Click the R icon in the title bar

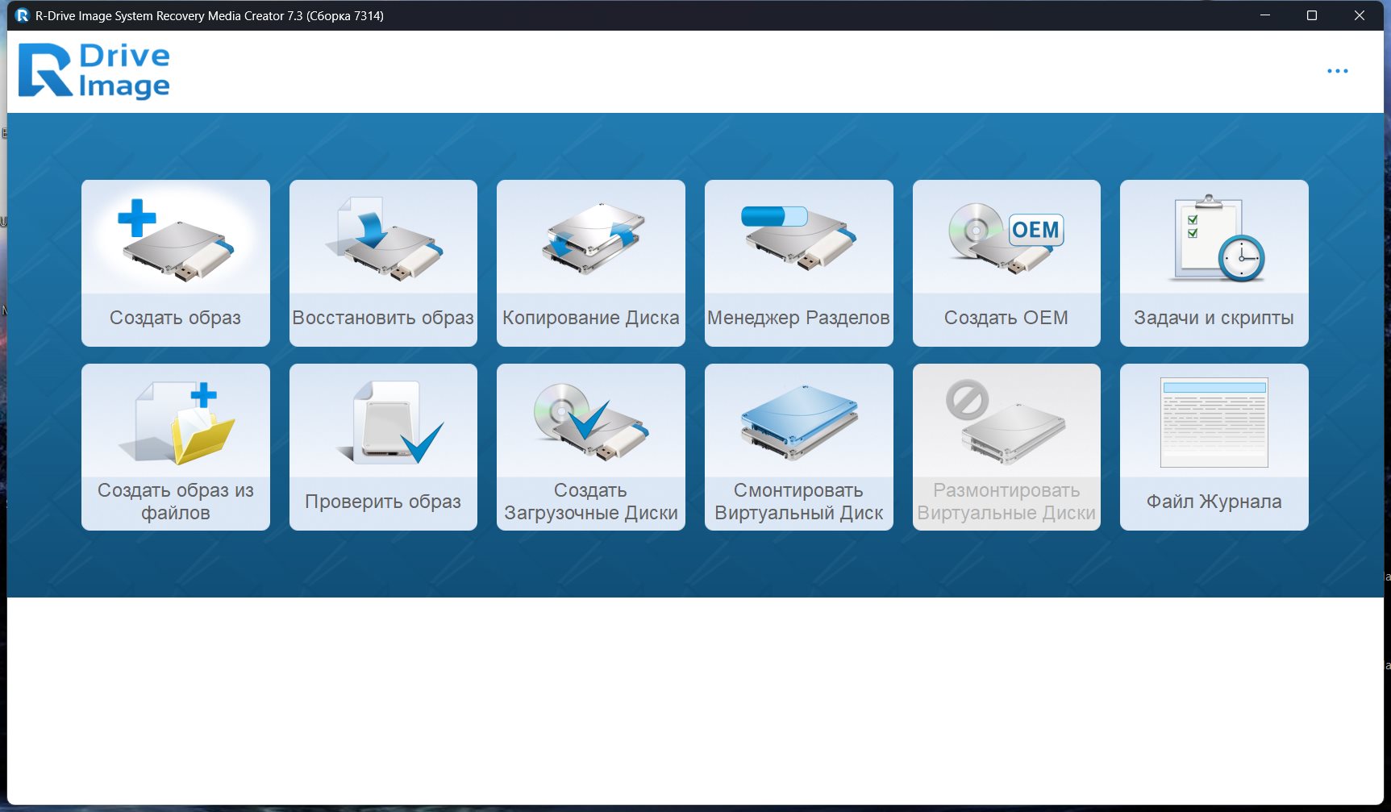point(22,15)
